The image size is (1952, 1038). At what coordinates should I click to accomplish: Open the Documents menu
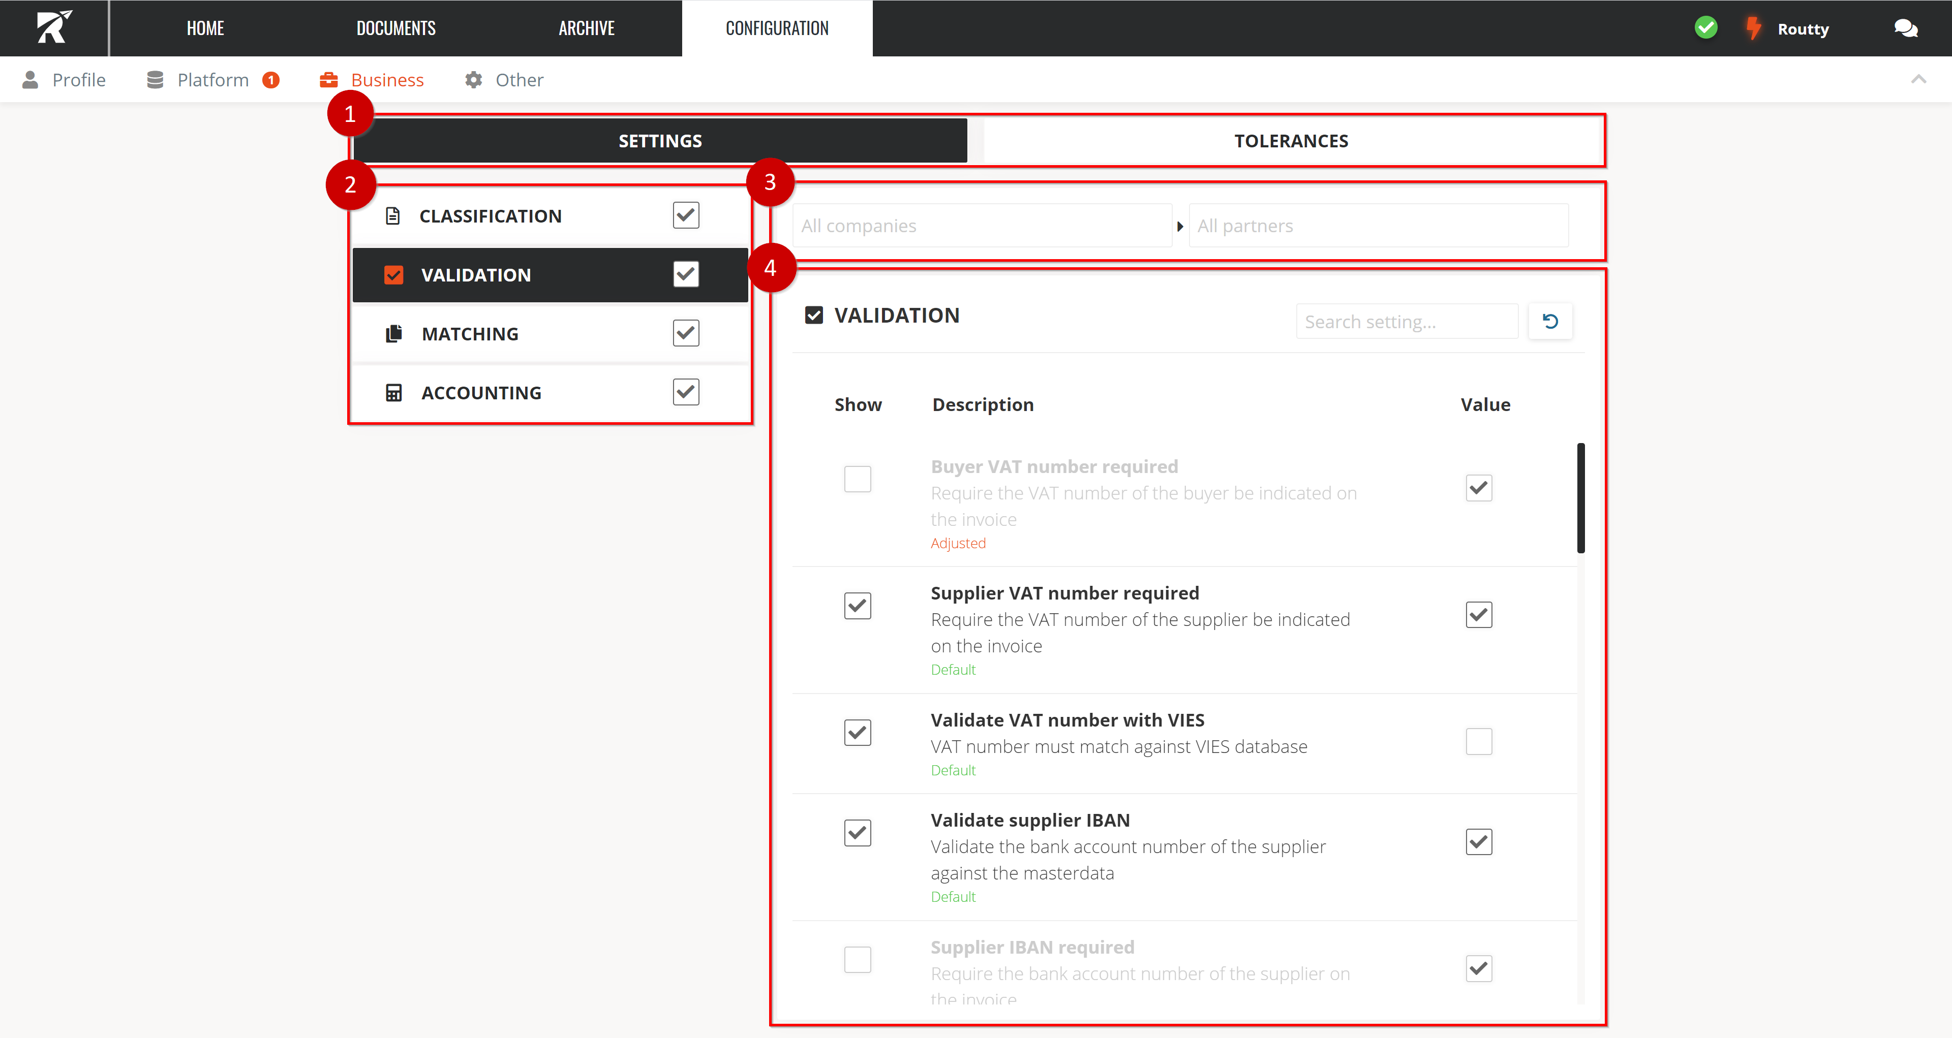click(x=395, y=28)
